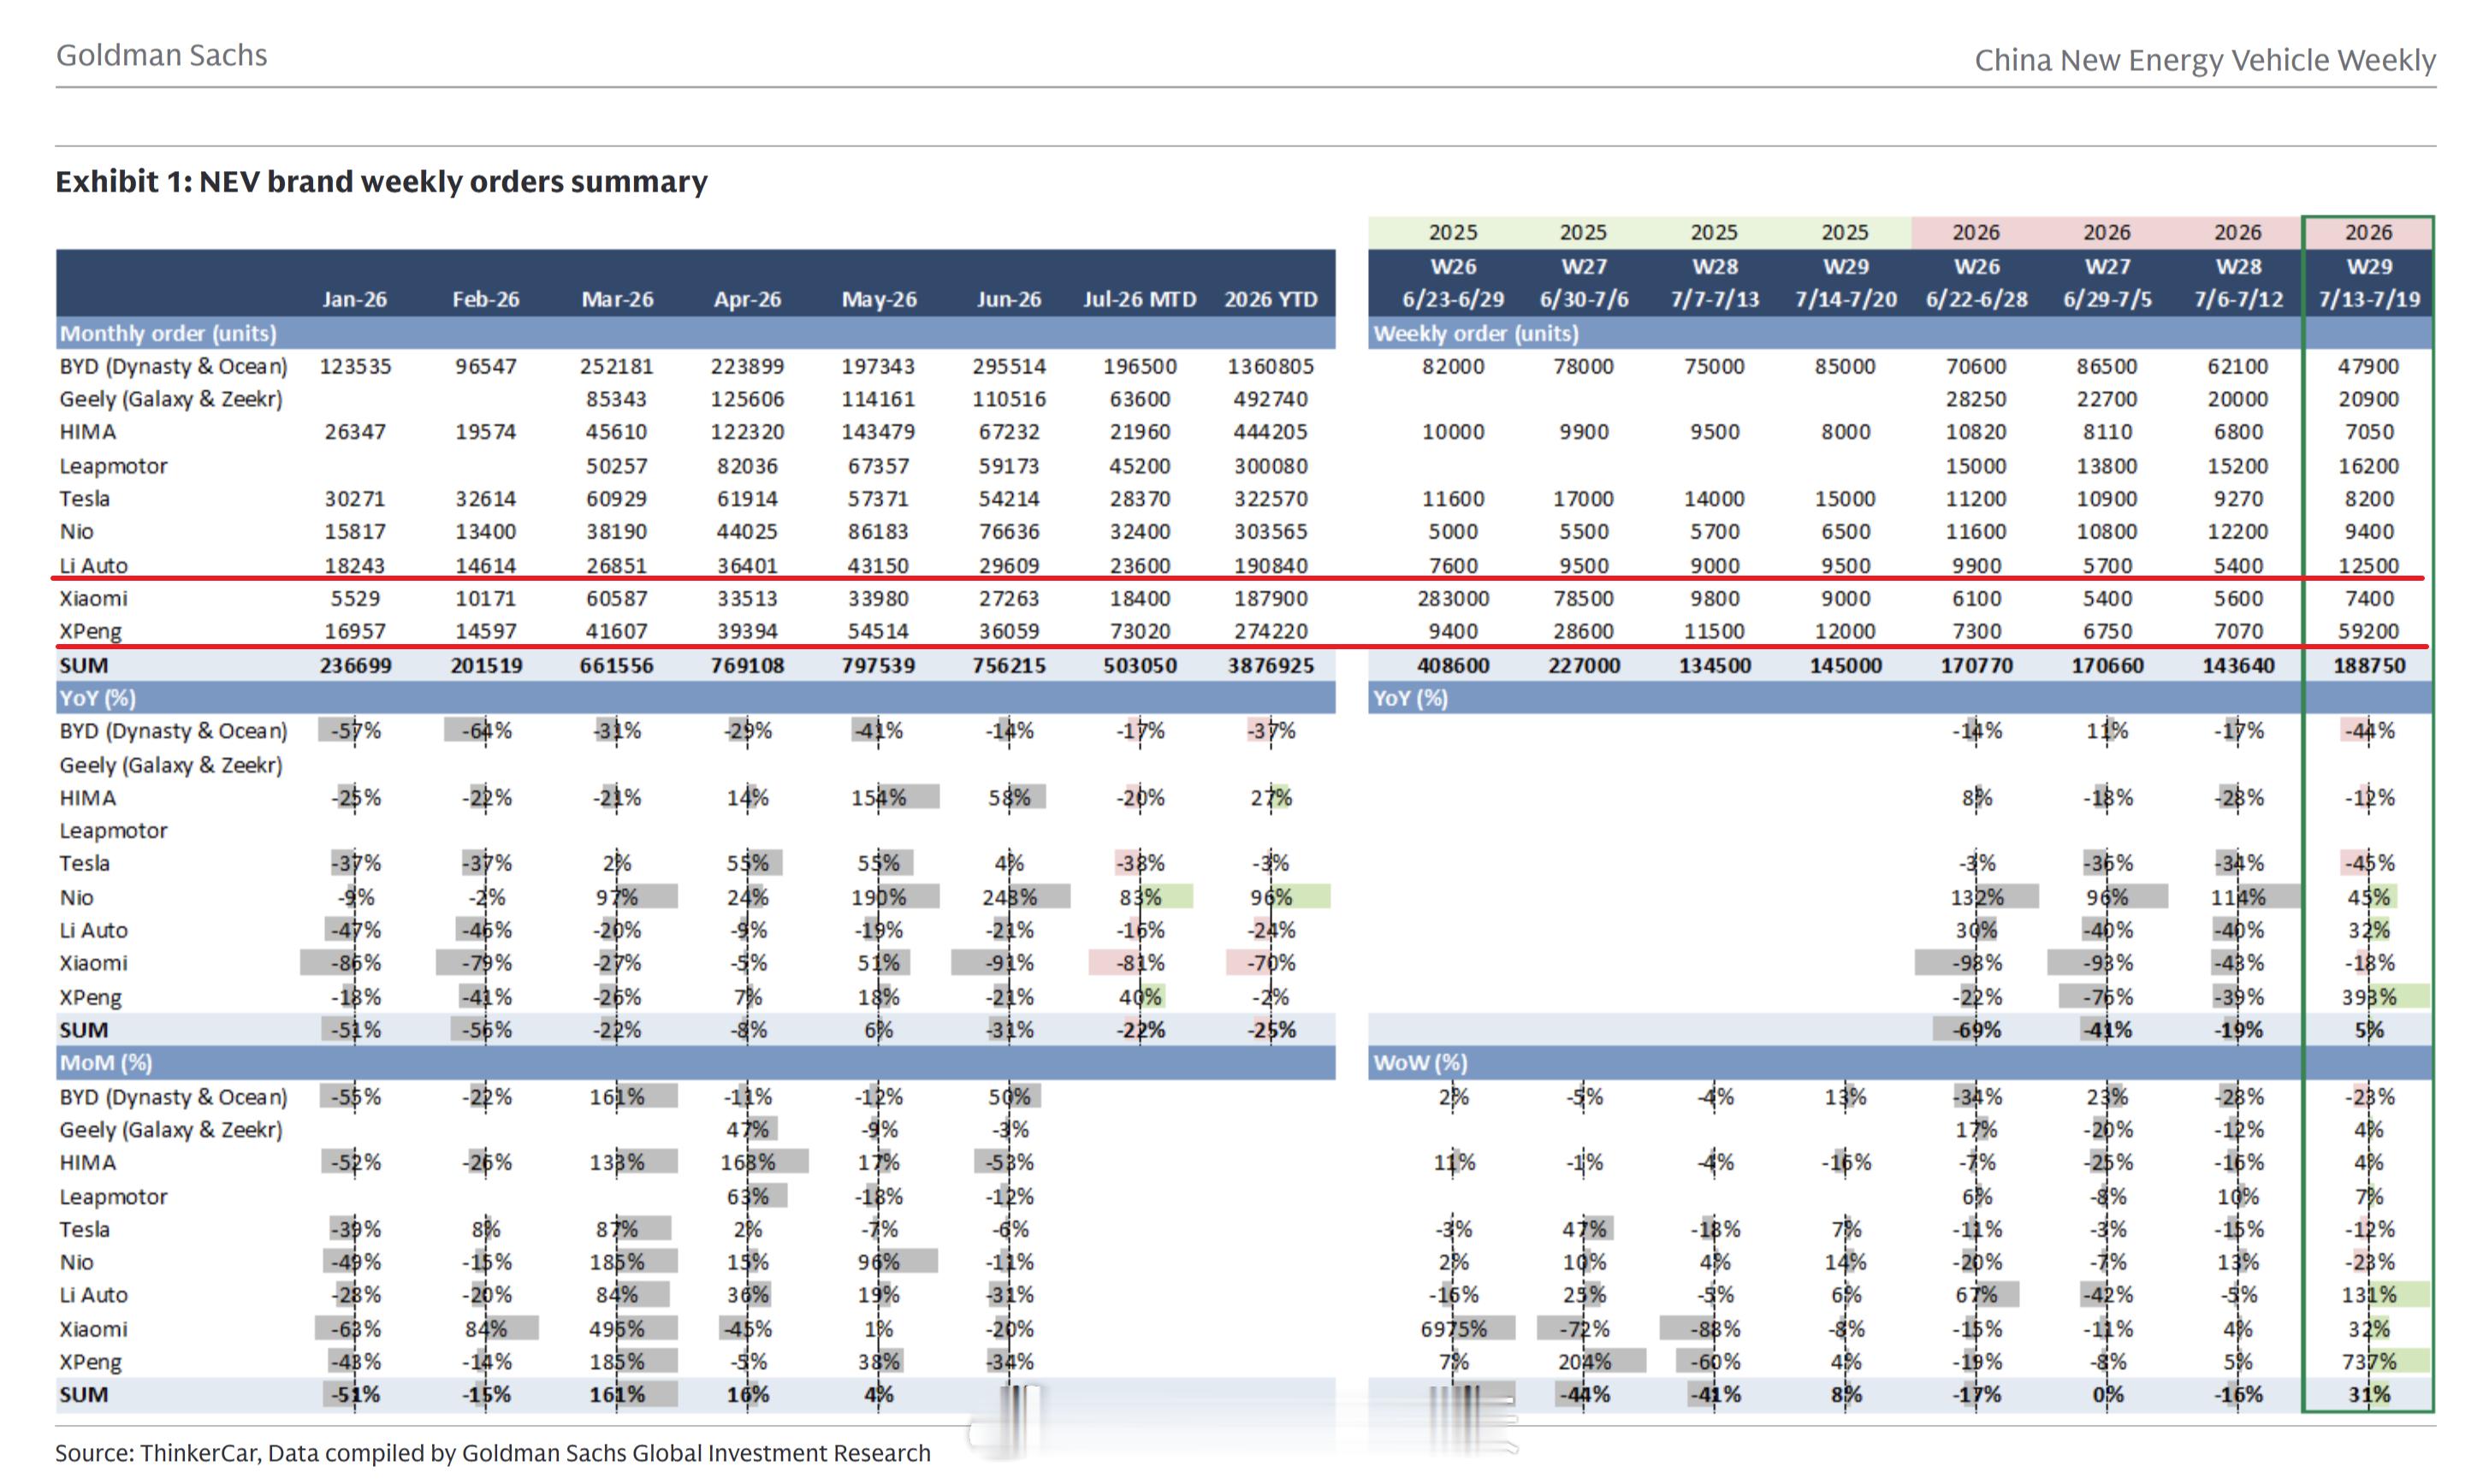Select the "Jan-26" column header
Image resolution: width=2489 pixels, height=1484 pixels.
coord(354,299)
